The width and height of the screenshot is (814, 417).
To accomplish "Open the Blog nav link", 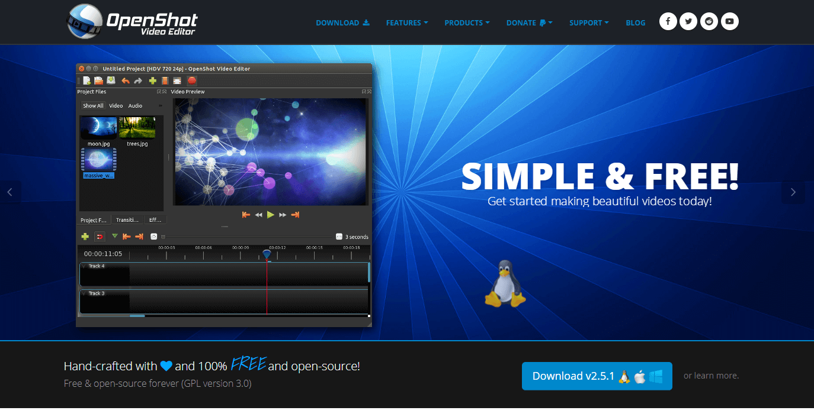I will tap(636, 22).
